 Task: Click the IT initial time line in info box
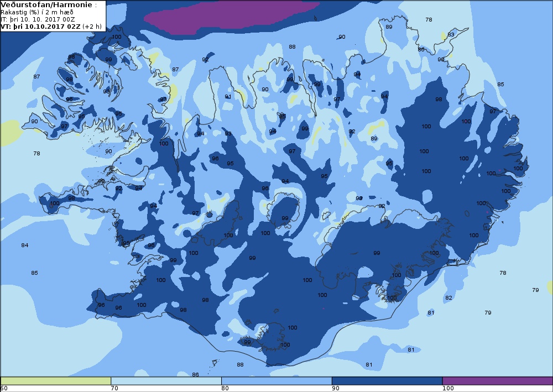click(38, 19)
